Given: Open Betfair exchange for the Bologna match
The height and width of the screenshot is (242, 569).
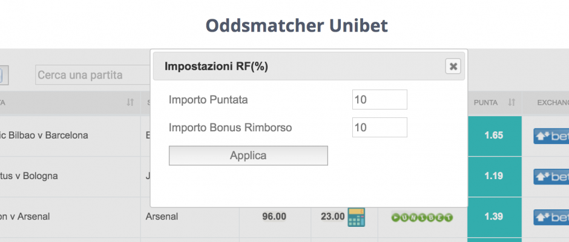Looking at the screenshot, I should click(x=551, y=177).
